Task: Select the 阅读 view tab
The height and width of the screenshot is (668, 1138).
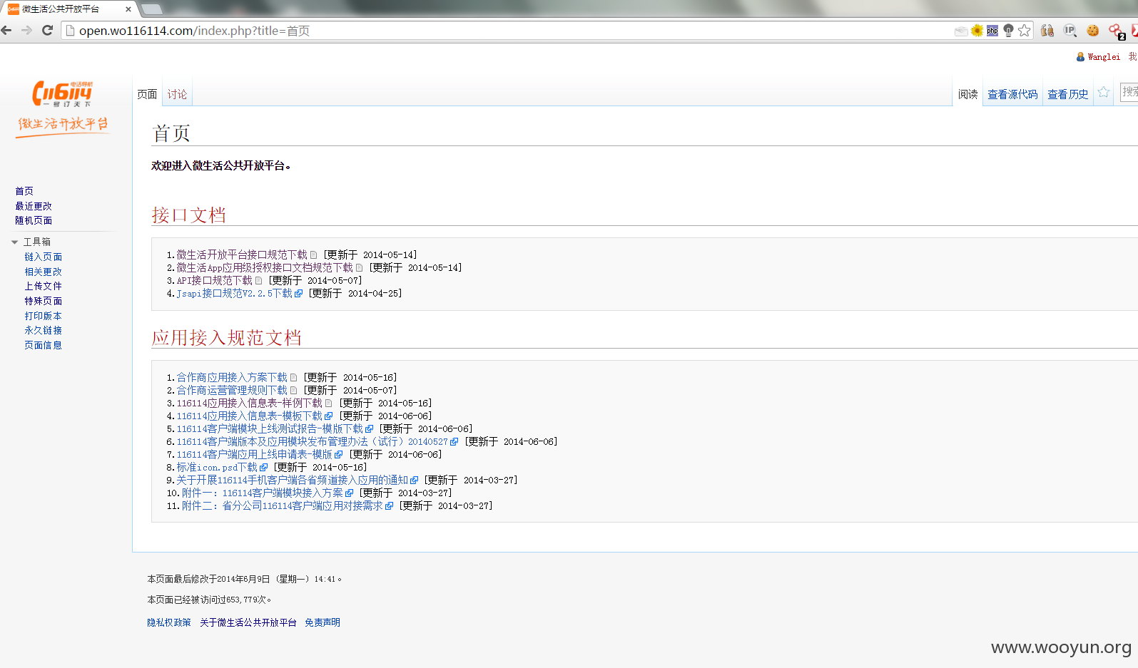Action: 967,94
